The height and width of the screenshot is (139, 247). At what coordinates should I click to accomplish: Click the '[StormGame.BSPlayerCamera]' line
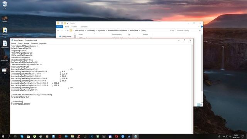pos(24,46)
